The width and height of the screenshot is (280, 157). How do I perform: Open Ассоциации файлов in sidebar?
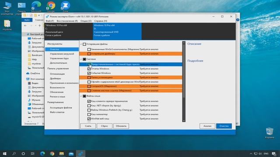61,108
